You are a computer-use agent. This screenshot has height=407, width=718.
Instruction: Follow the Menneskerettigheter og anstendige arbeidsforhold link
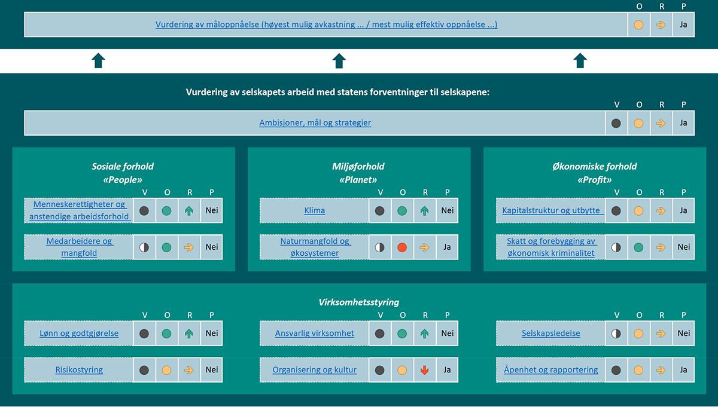[79, 210]
